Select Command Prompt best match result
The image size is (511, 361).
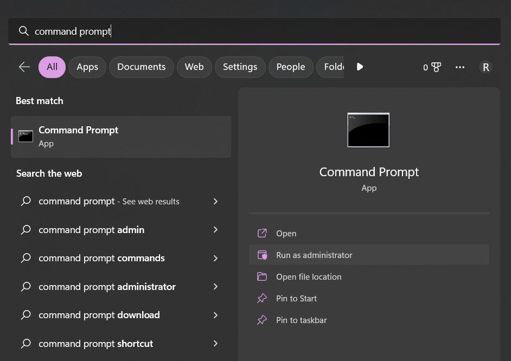pos(121,137)
